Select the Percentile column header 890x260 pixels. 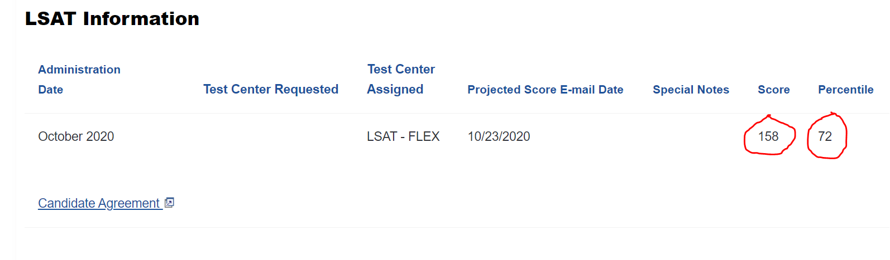[845, 90]
